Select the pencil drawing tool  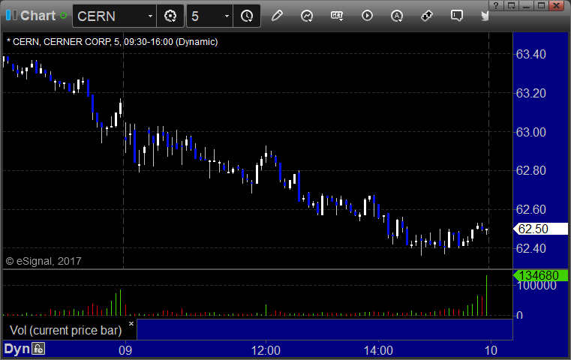tap(277, 16)
